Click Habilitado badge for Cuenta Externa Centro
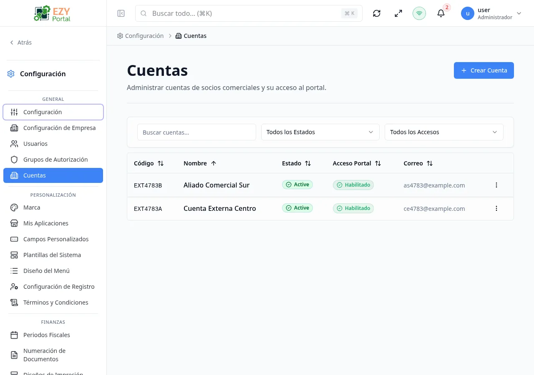 pos(353,208)
